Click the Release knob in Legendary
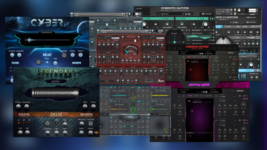267x150 pixels. [x=26, y=106]
